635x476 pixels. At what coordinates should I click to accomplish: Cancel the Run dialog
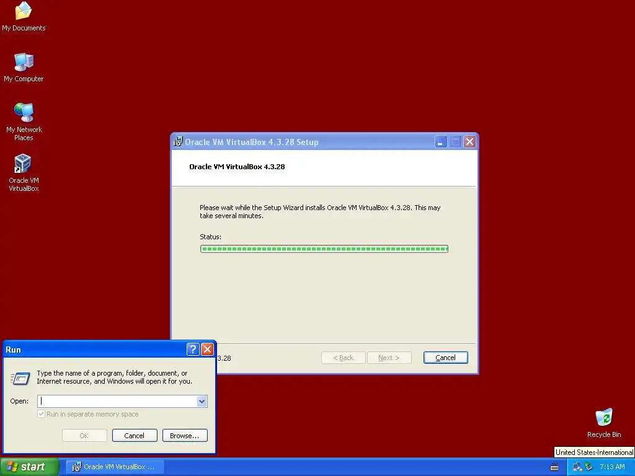(x=135, y=436)
